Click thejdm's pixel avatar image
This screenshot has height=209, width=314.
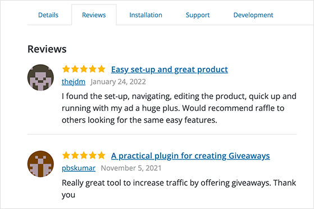[40, 78]
